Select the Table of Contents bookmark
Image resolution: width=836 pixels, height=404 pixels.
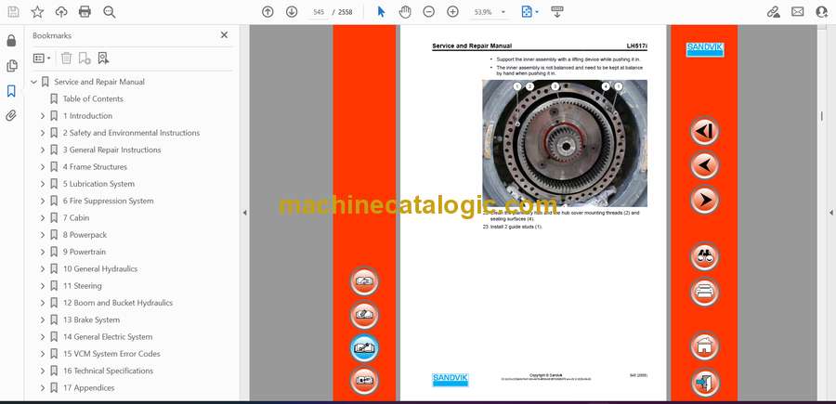93,98
